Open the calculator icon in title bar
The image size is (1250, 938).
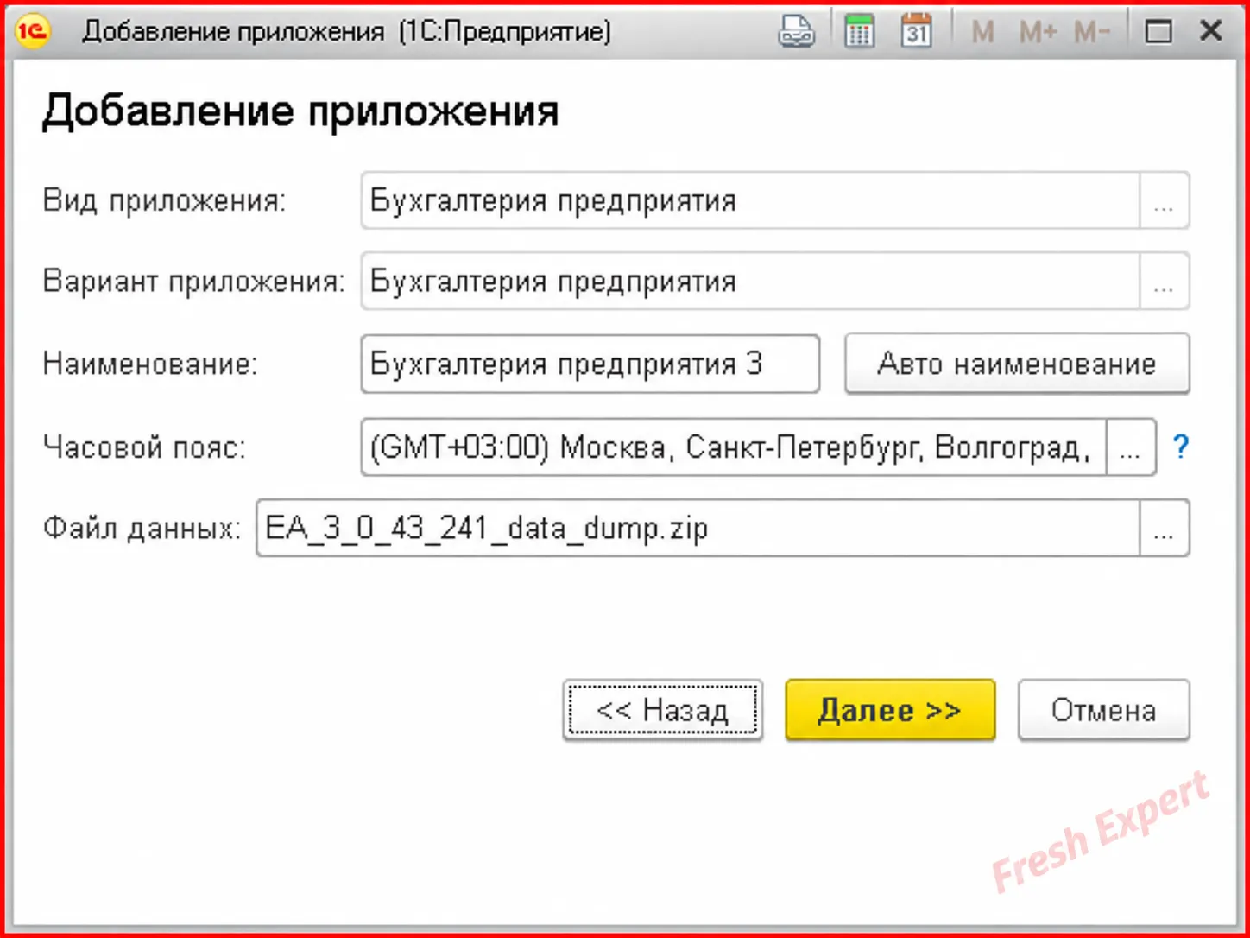(859, 32)
